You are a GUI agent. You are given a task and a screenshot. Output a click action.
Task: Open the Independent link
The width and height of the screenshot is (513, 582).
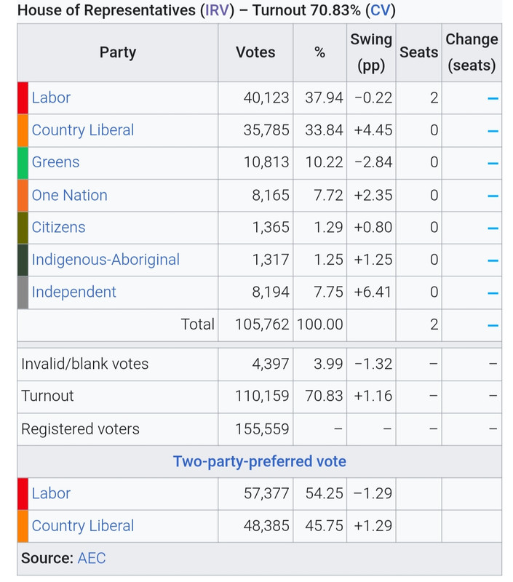tap(74, 292)
